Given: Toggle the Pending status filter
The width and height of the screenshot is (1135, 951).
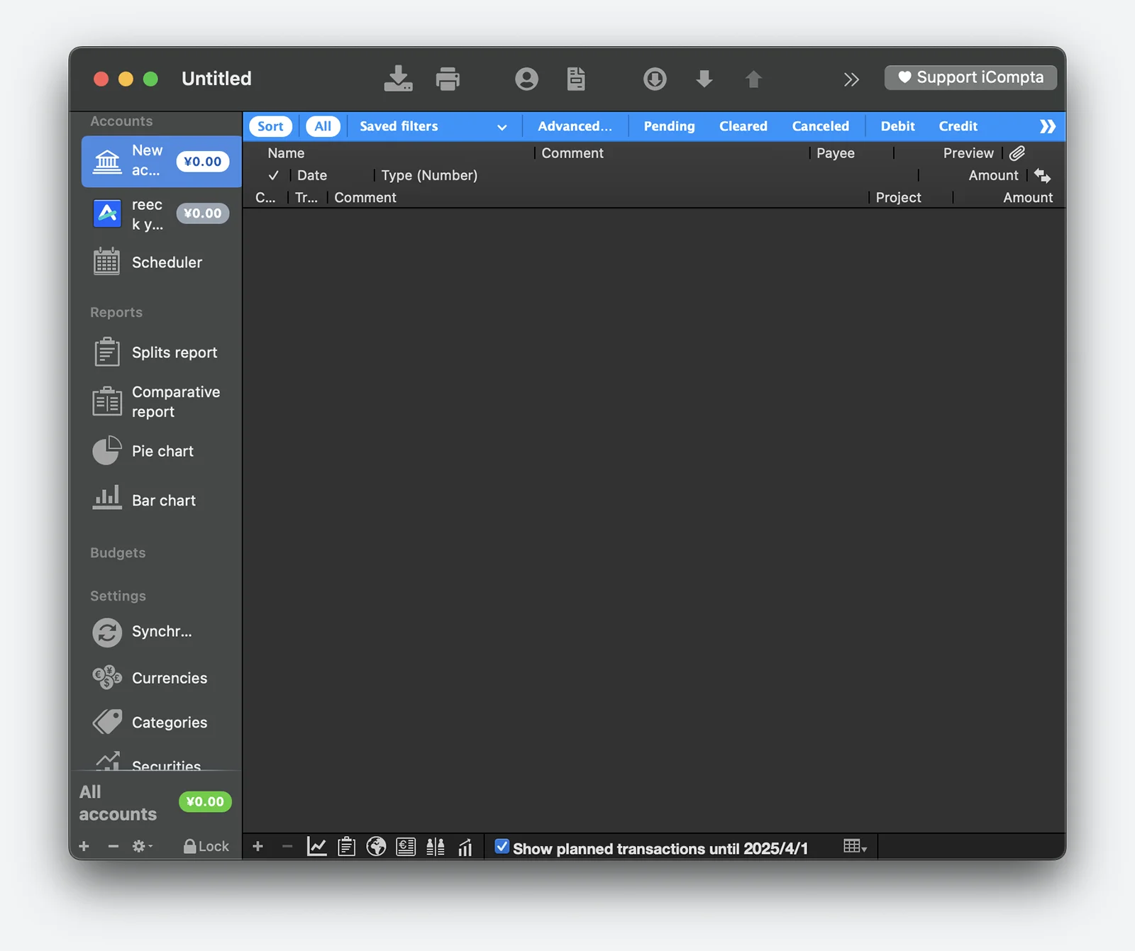Looking at the screenshot, I should point(669,126).
